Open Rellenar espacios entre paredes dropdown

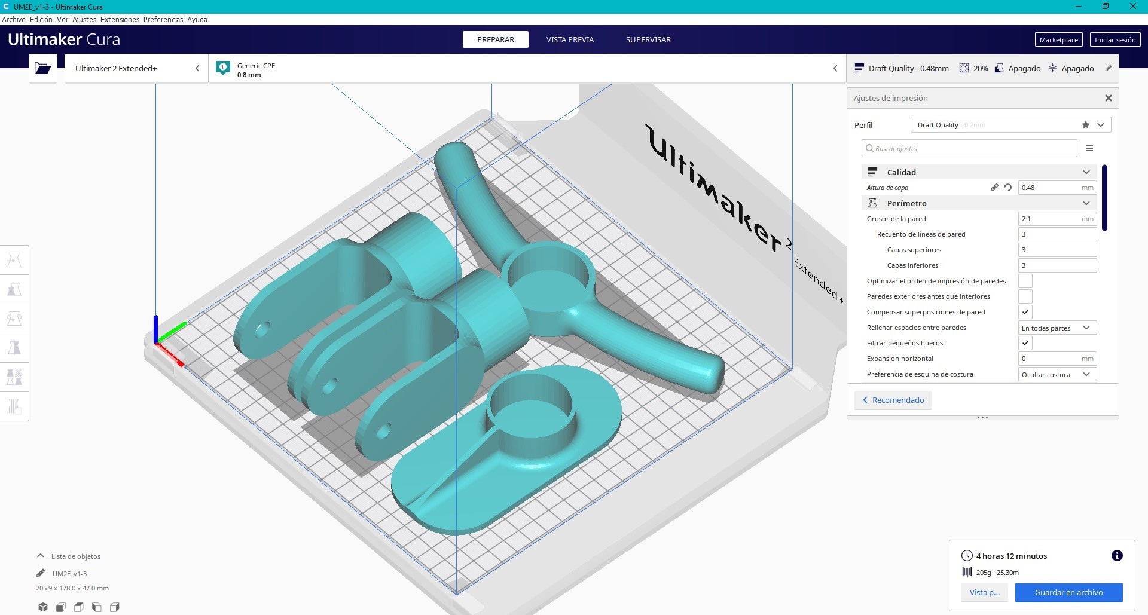(1058, 328)
